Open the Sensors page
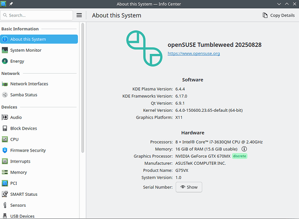This screenshot has width=299, height=219. point(18,205)
